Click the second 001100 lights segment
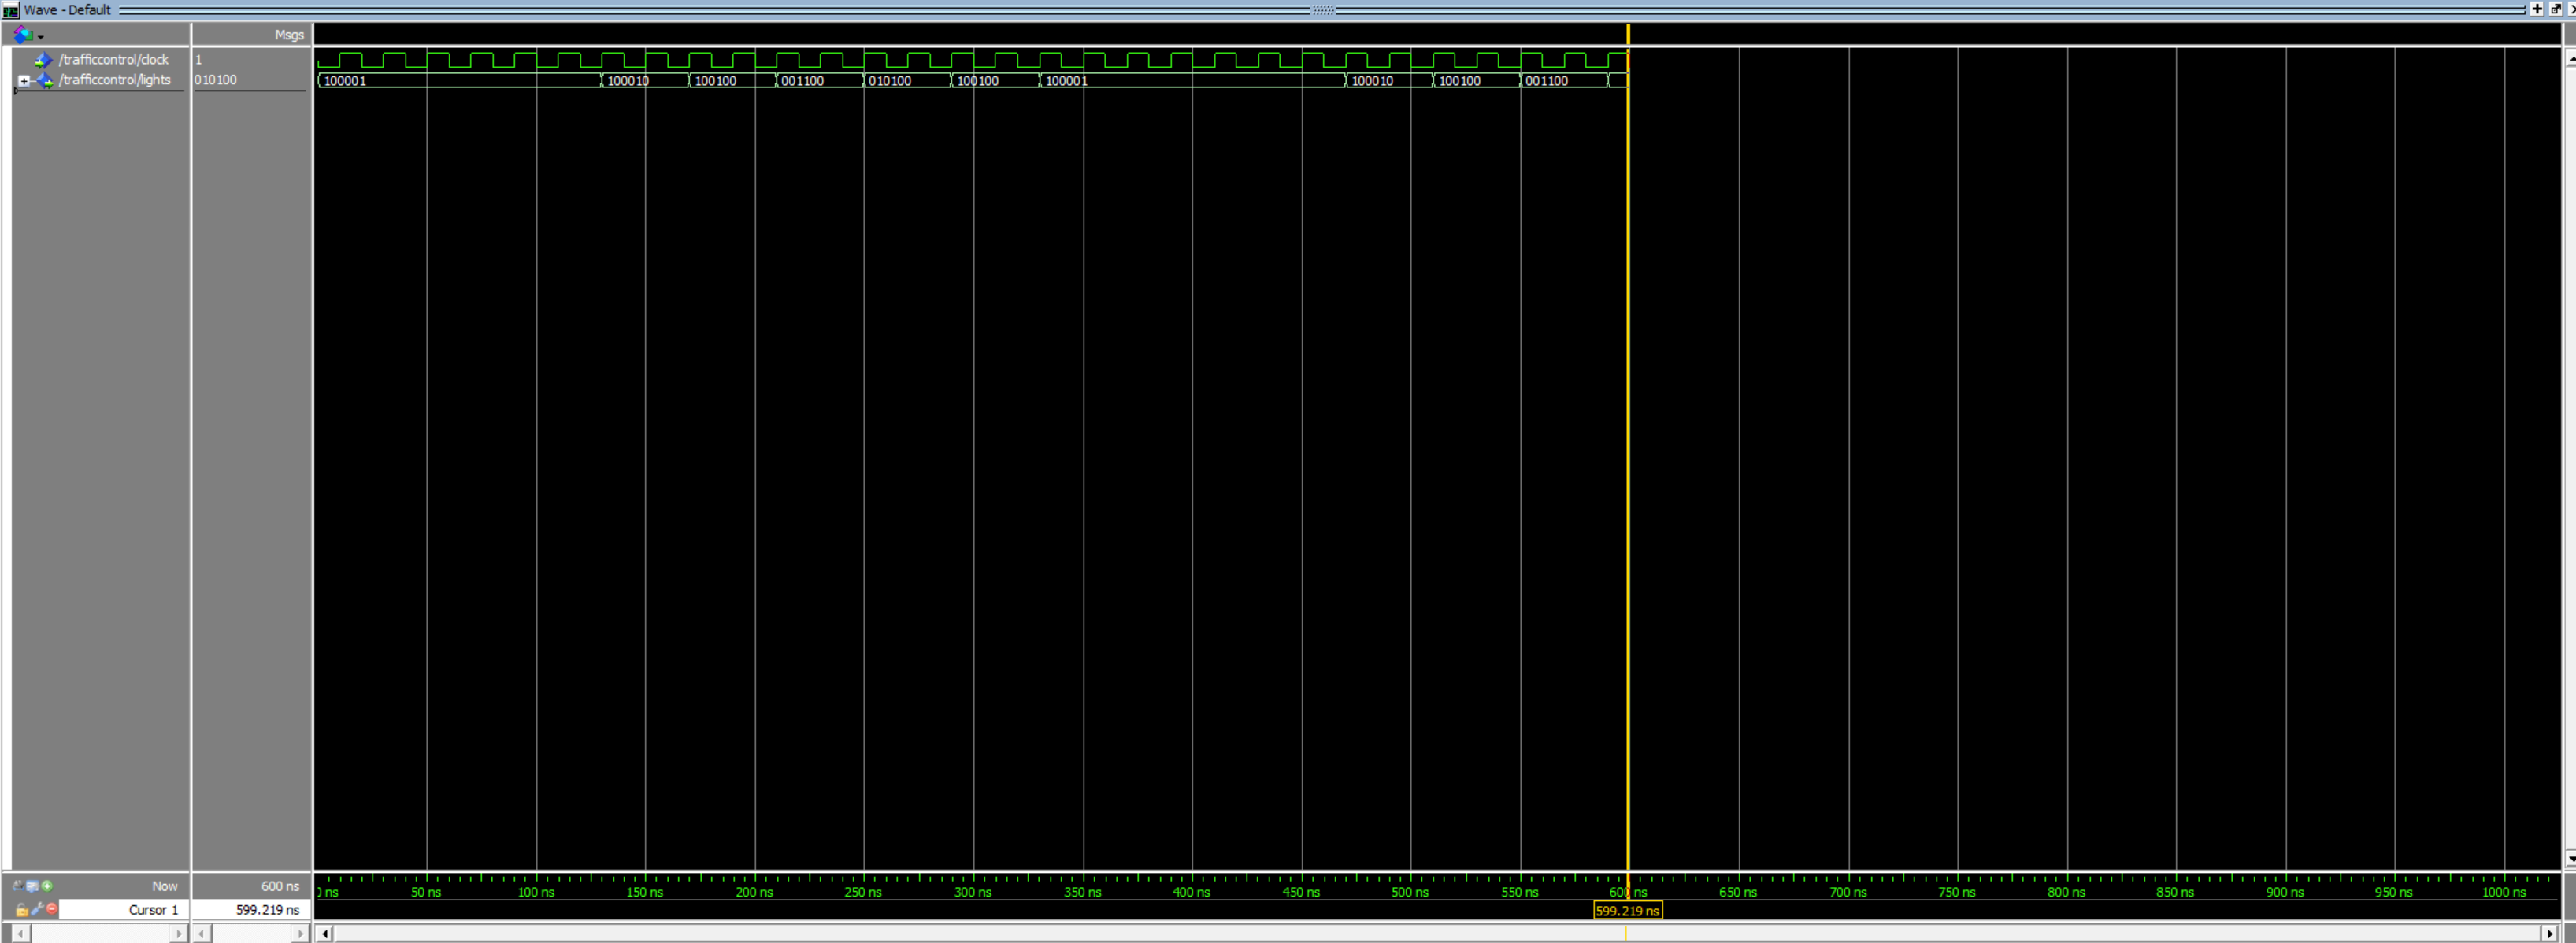The image size is (2576, 943). 1564,81
